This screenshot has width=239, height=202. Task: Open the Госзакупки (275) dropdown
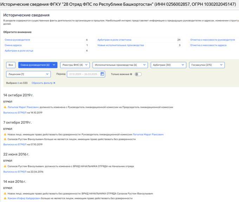(x=207, y=65)
